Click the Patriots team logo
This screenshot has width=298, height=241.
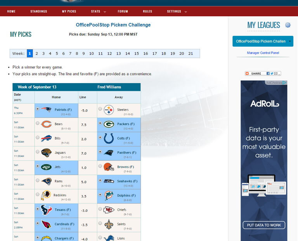pyautogui.click(x=46, y=110)
